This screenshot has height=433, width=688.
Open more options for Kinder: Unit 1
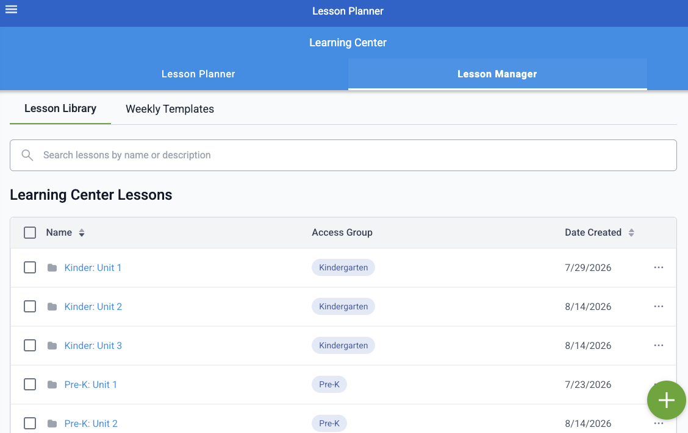(x=658, y=267)
